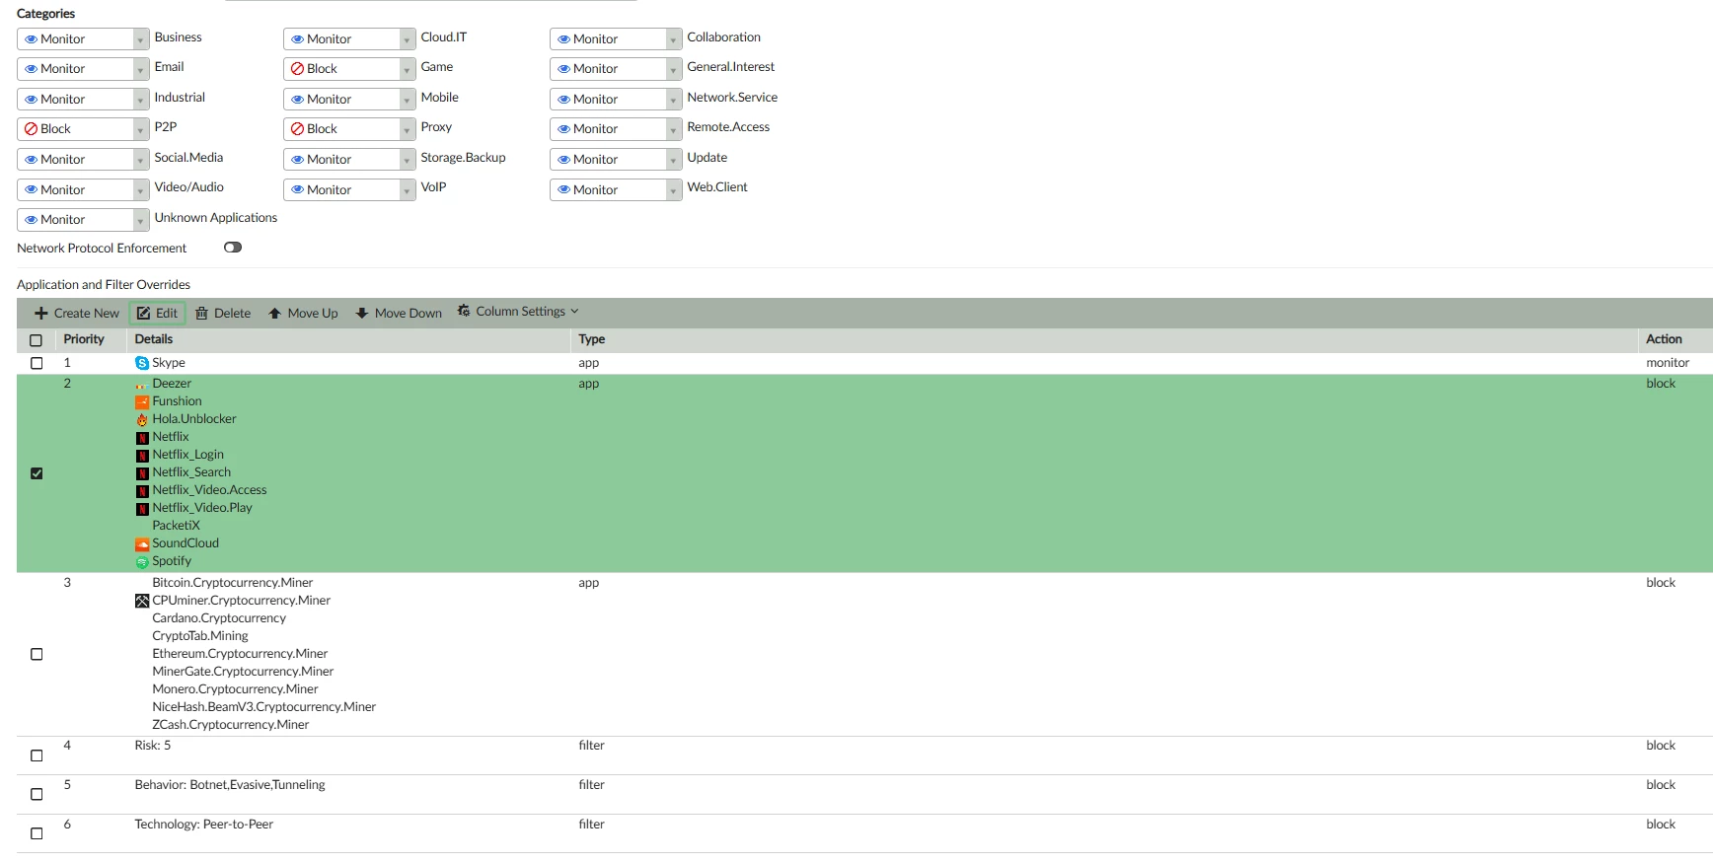Expand the Column Settings chevron

pyautogui.click(x=574, y=312)
